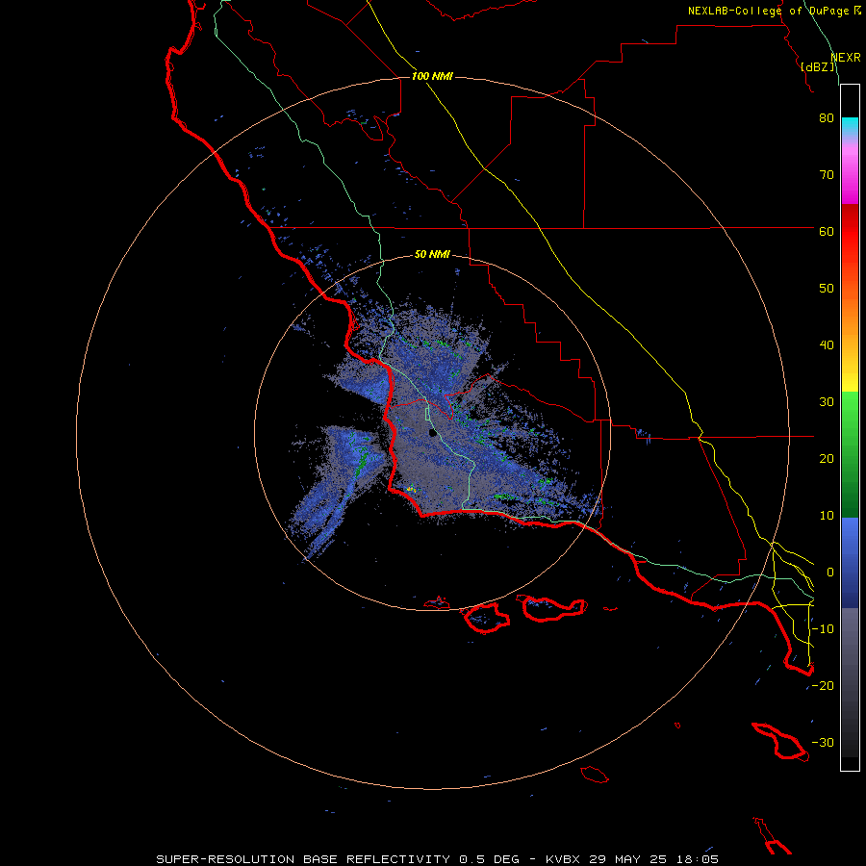Pick the 30 tick value on dBZ scale

tap(827, 402)
